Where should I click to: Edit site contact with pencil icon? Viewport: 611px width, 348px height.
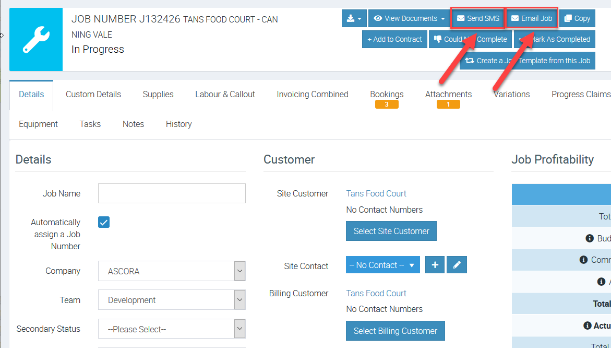pos(457,265)
